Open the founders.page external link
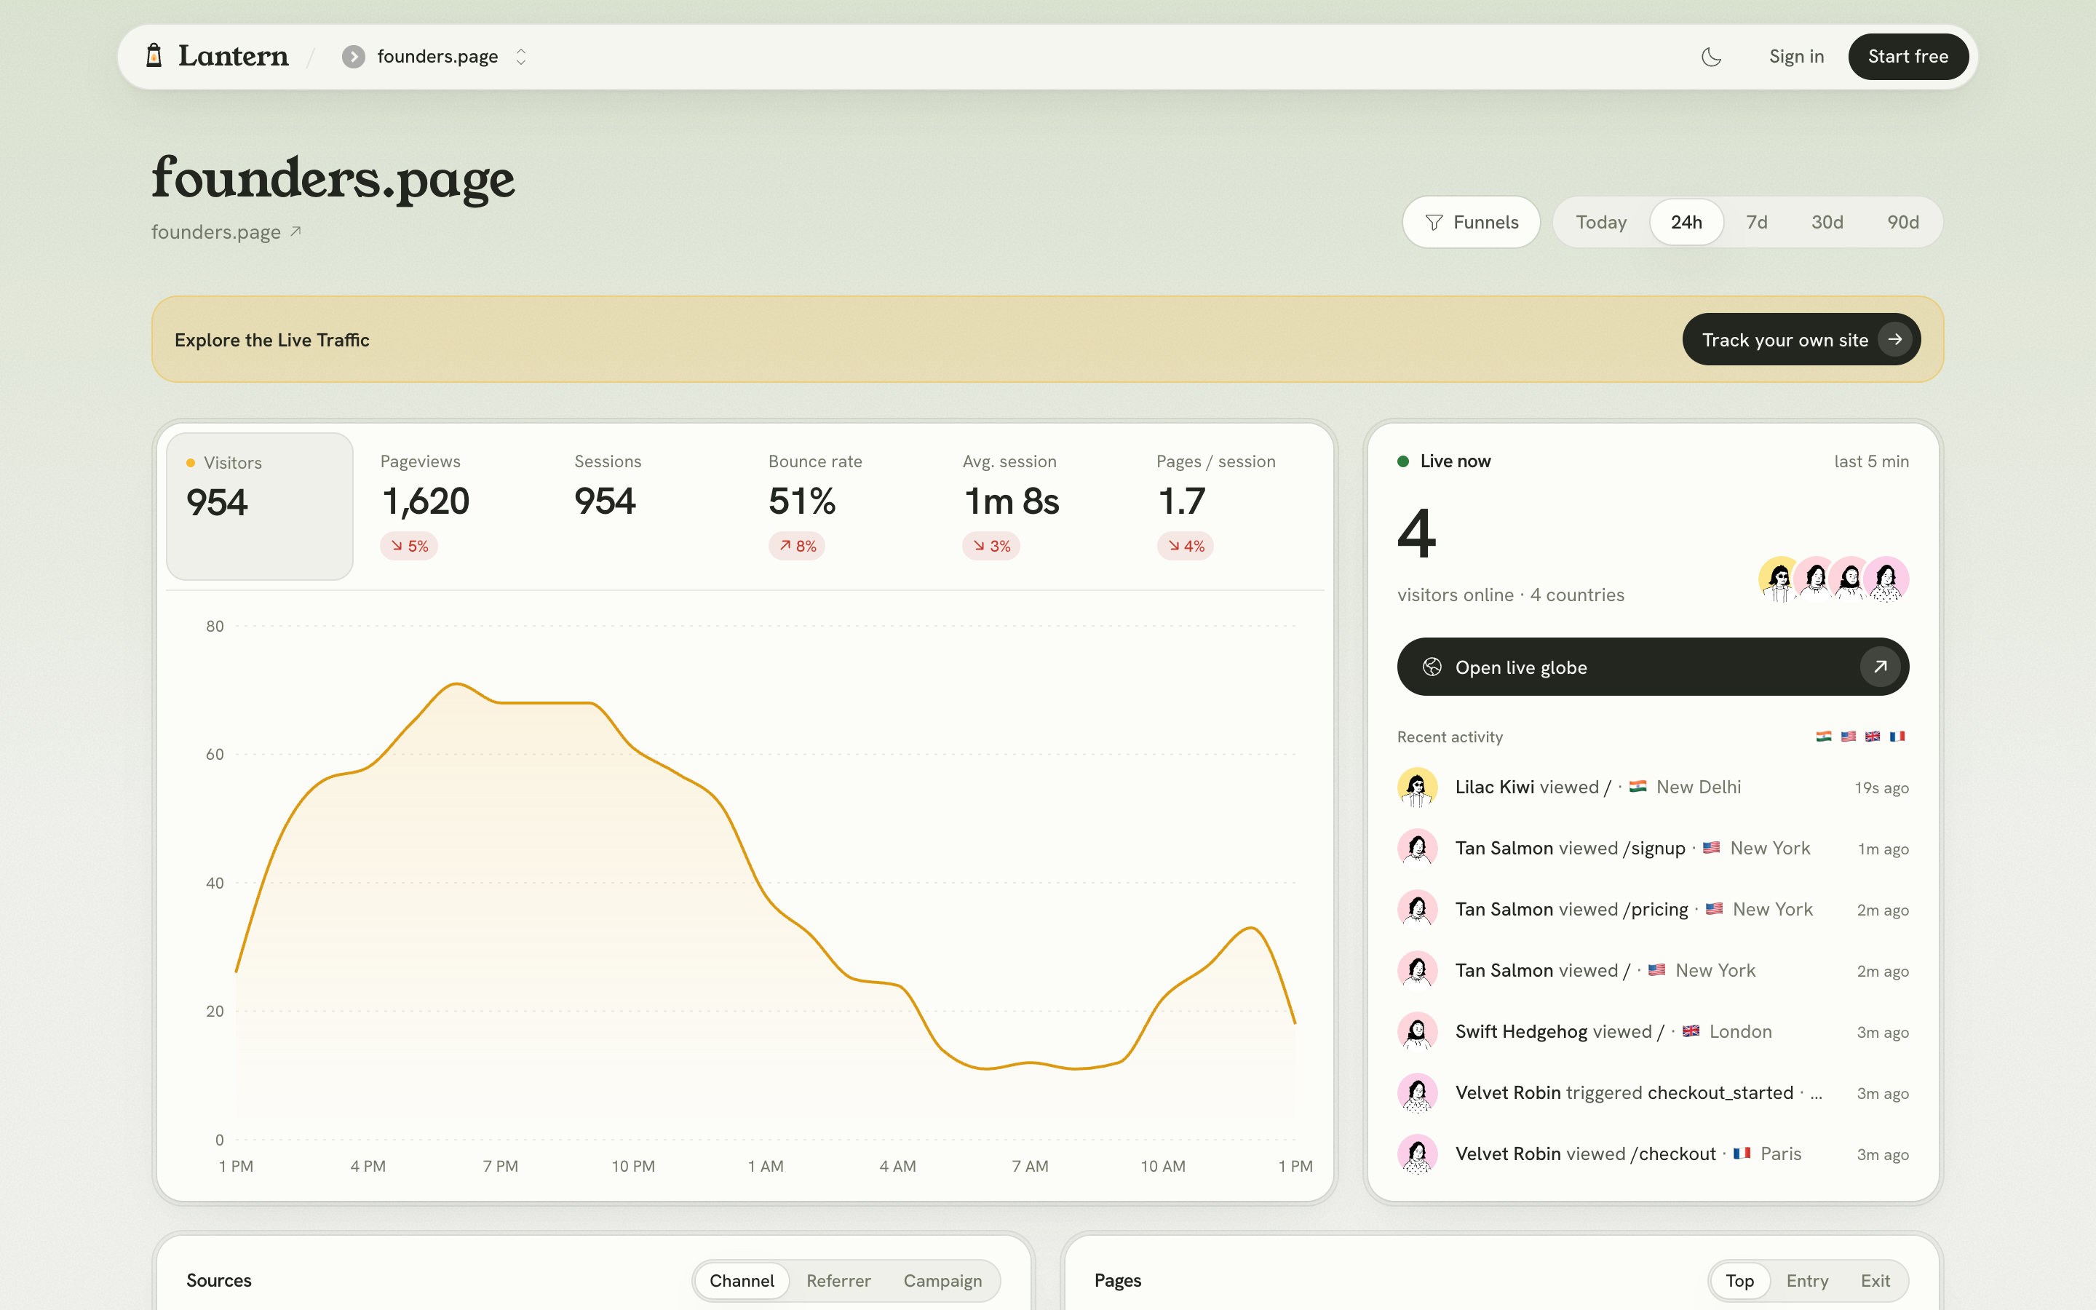 point(226,232)
